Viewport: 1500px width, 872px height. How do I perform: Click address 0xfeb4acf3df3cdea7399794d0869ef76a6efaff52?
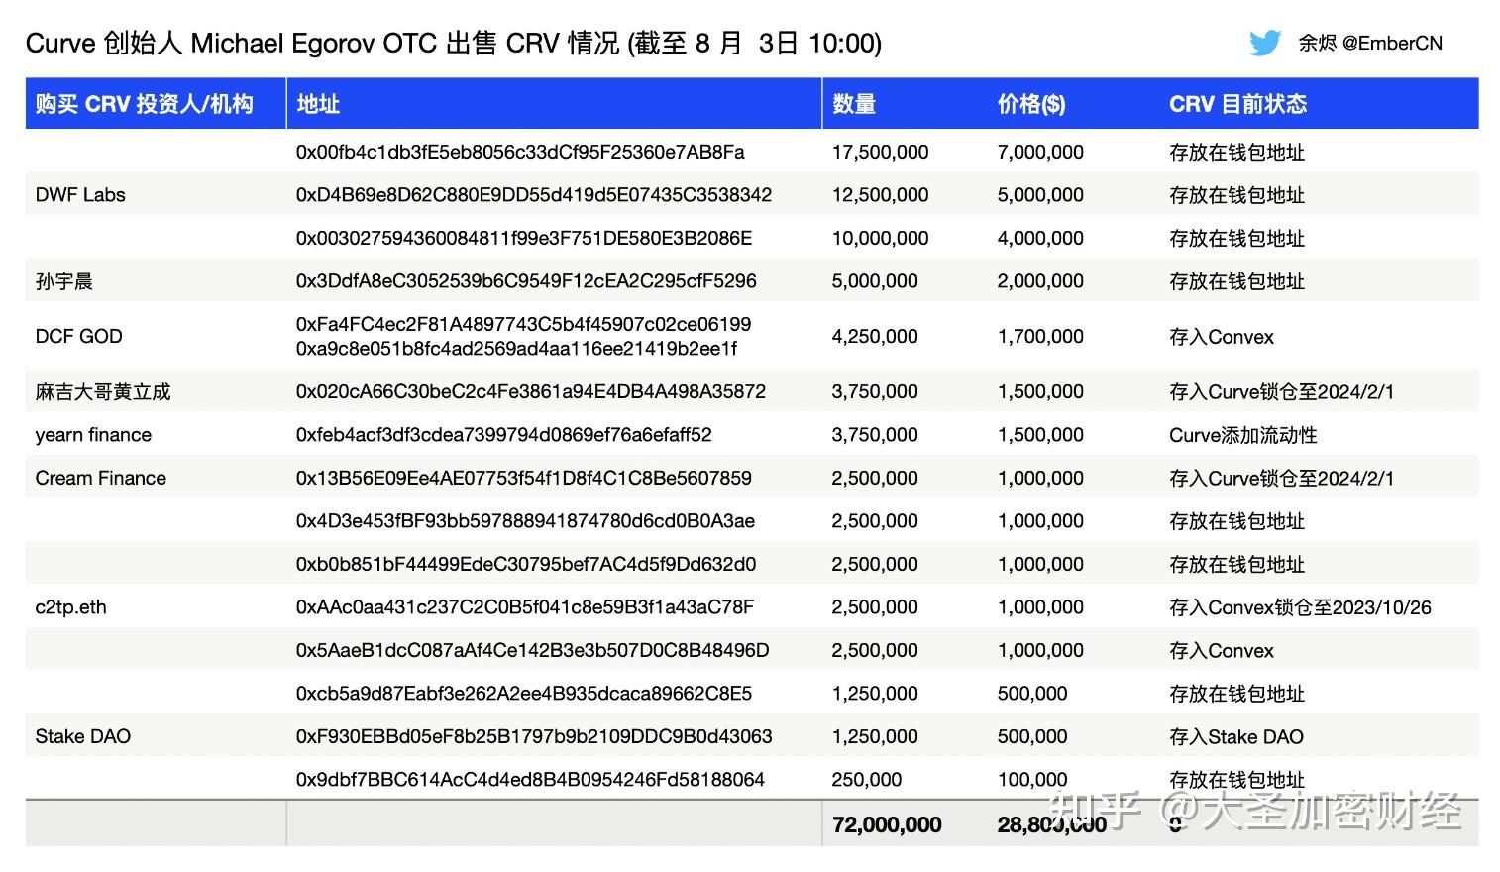pyautogui.click(x=503, y=435)
